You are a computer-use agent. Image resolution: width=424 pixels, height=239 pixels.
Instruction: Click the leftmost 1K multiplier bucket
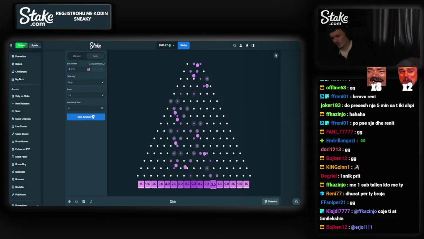tap(141, 184)
